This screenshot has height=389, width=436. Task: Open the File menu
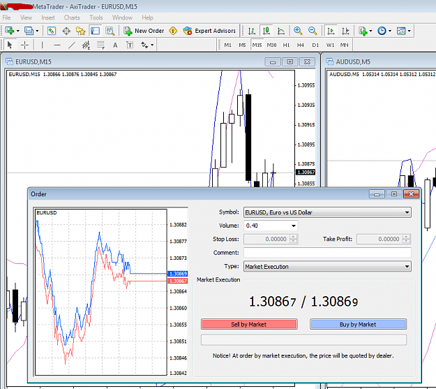(x=6, y=18)
